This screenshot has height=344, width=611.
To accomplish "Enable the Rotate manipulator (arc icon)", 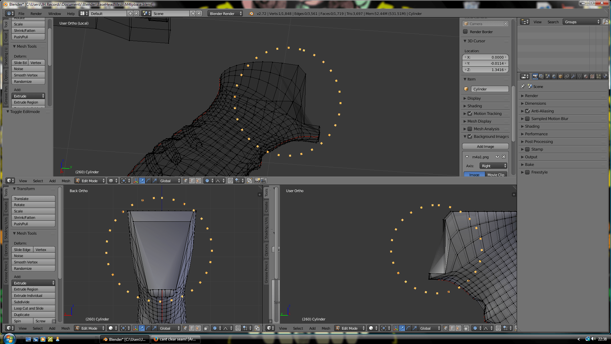I will [x=148, y=181].
